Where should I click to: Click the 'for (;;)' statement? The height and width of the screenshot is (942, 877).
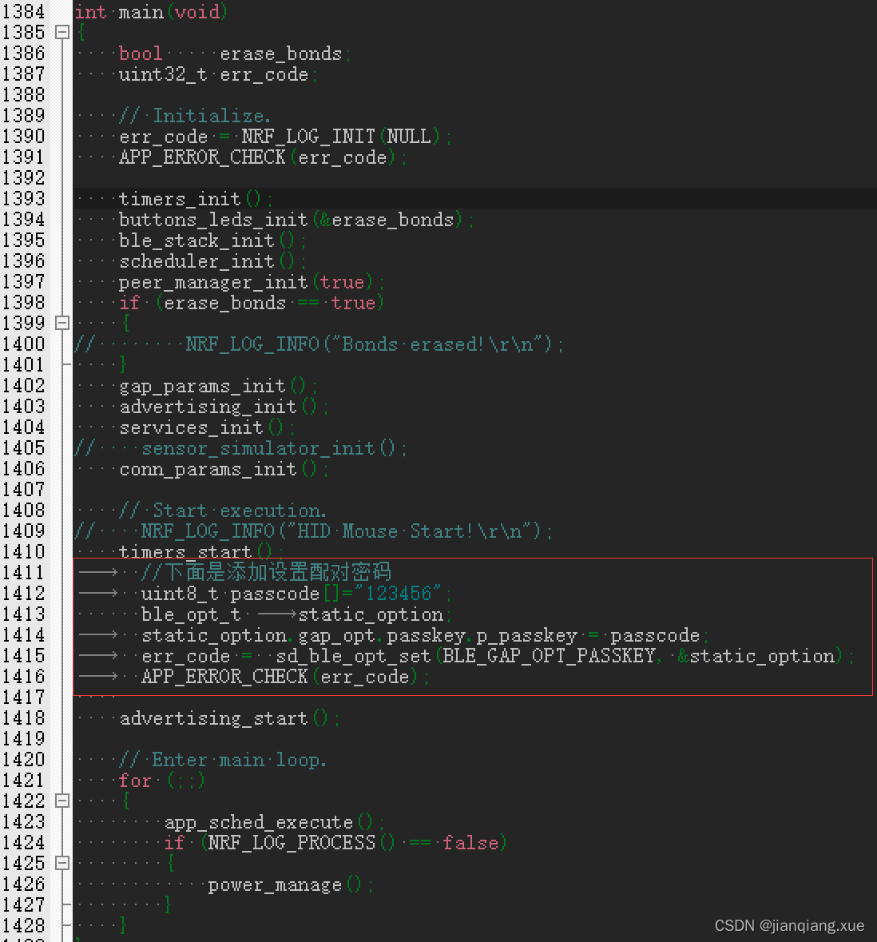[162, 781]
